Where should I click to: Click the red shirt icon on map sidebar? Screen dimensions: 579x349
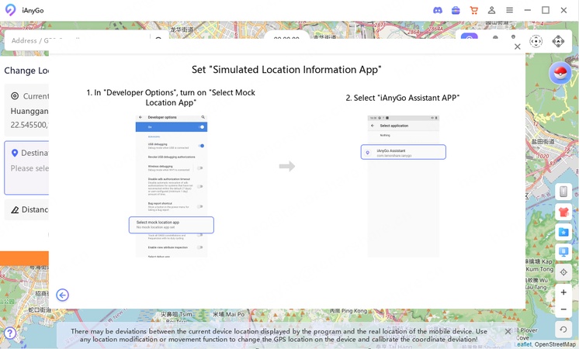pyautogui.click(x=563, y=213)
